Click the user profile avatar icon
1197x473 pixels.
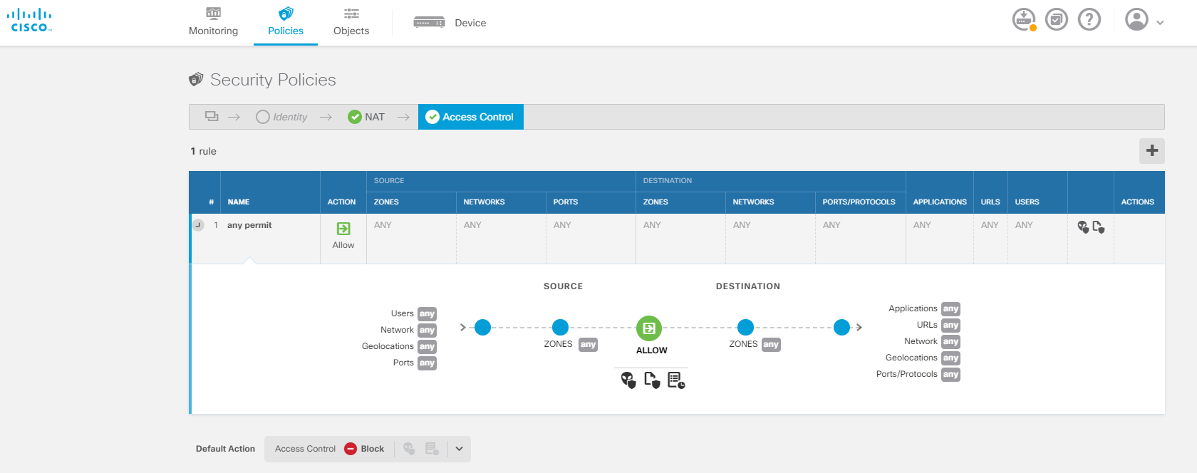point(1136,19)
